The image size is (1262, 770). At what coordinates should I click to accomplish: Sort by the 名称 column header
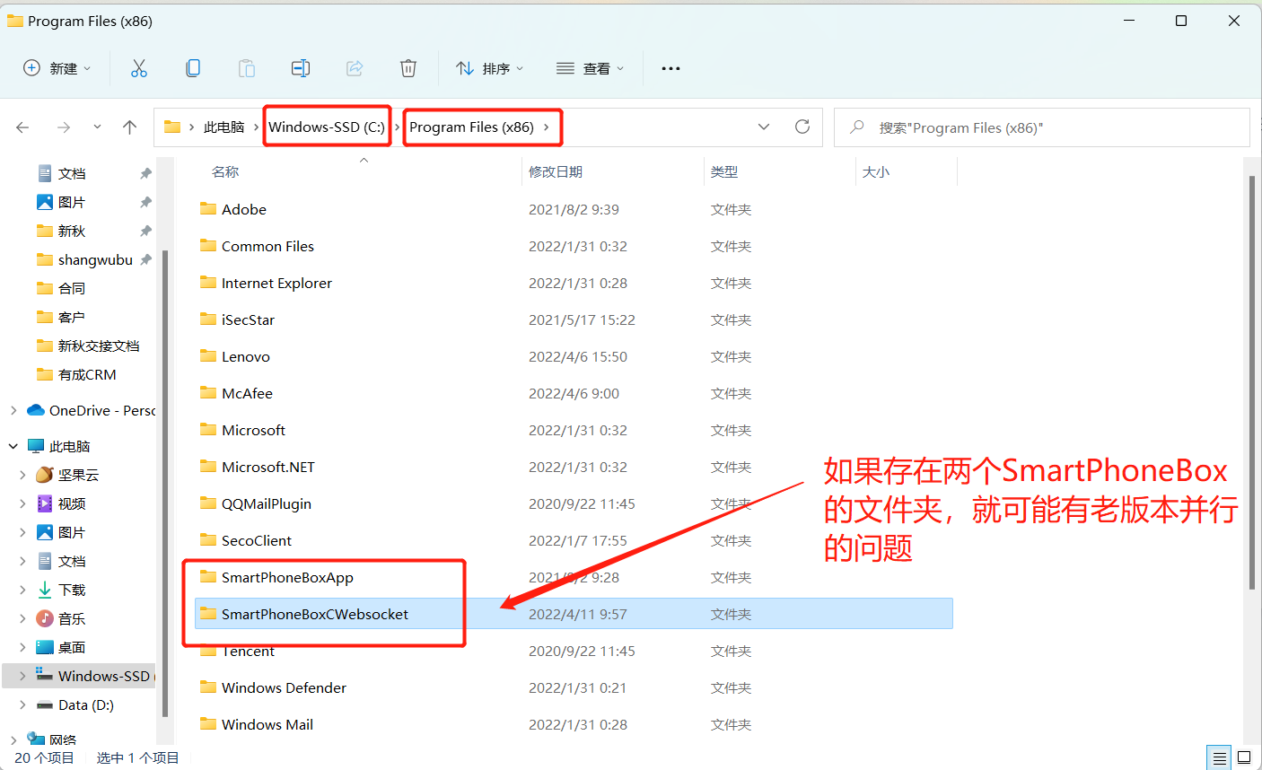pyautogui.click(x=225, y=171)
